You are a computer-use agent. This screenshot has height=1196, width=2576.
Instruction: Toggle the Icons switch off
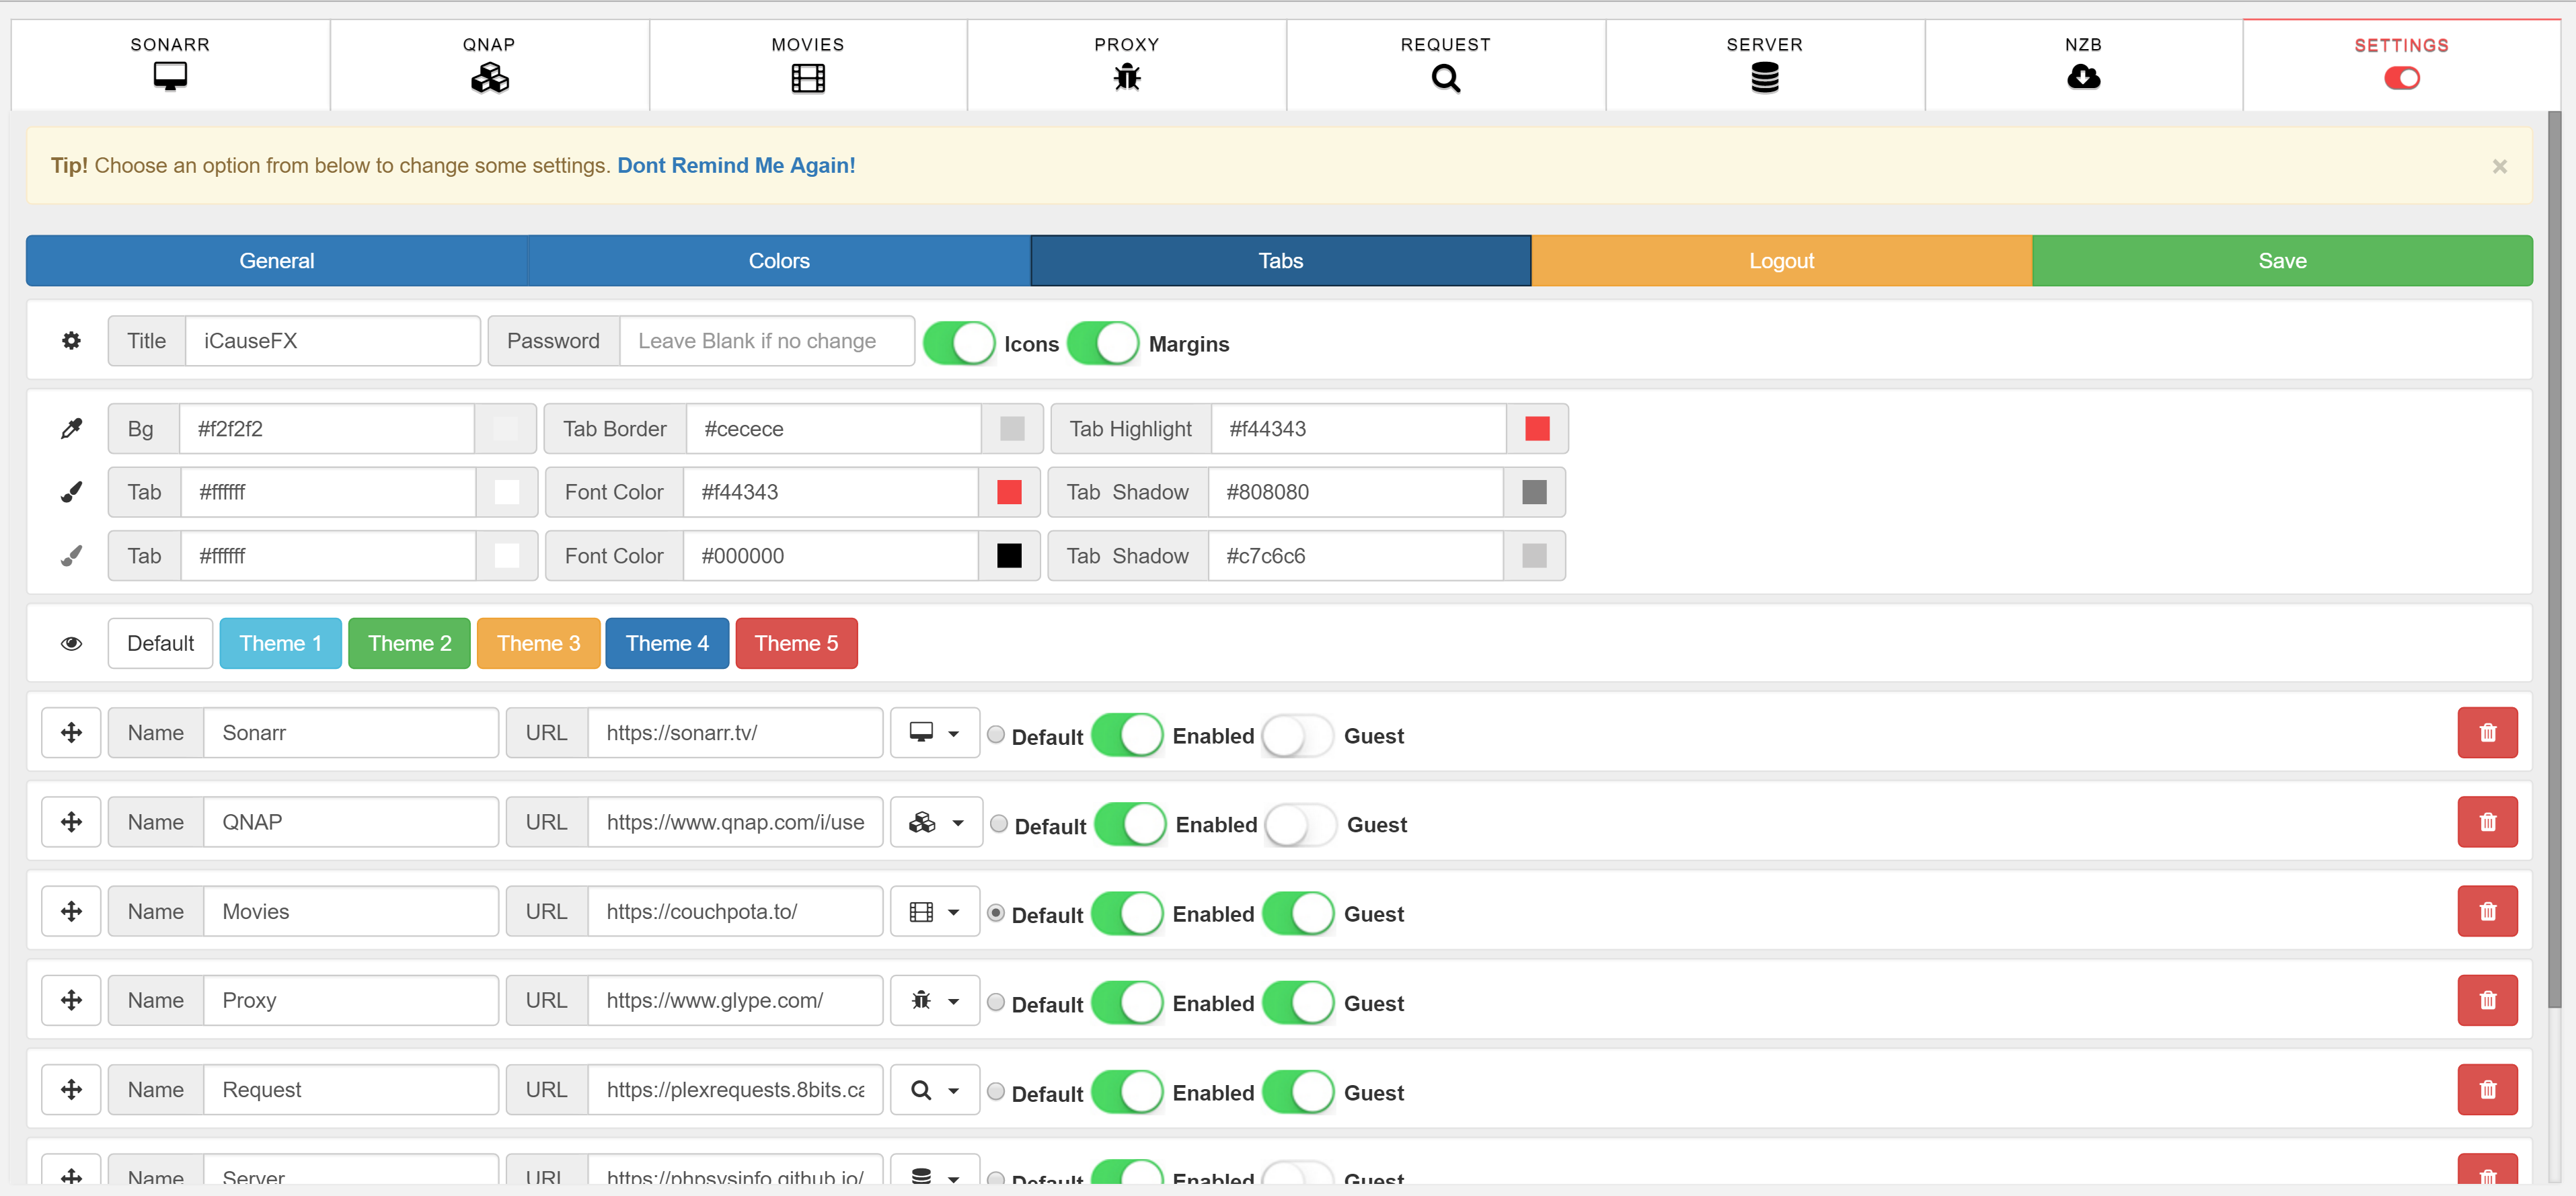(x=958, y=343)
